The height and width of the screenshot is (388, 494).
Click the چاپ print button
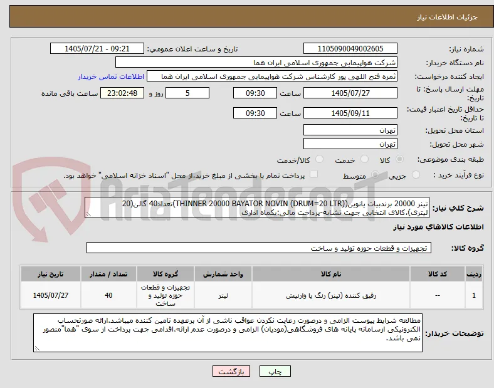tap(275, 371)
